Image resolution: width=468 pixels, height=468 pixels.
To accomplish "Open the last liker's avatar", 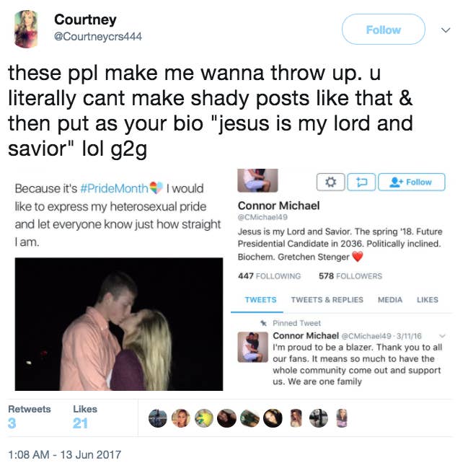I will (342, 418).
